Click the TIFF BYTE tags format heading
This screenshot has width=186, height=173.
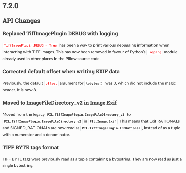31,148
